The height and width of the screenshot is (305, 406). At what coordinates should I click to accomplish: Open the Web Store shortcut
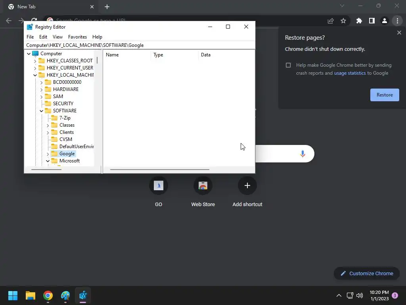[x=203, y=185]
